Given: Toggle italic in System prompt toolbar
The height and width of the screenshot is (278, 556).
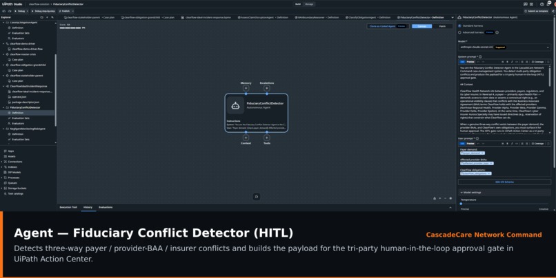Looking at the screenshot, I should pos(512,61).
